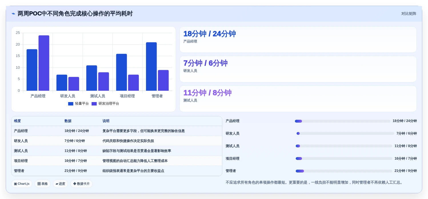Click the 产品经理 progress bar

pyautogui.click(x=343, y=121)
